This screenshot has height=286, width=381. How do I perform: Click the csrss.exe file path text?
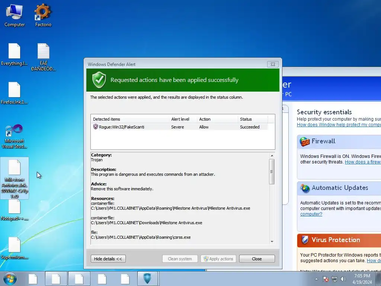click(x=141, y=237)
